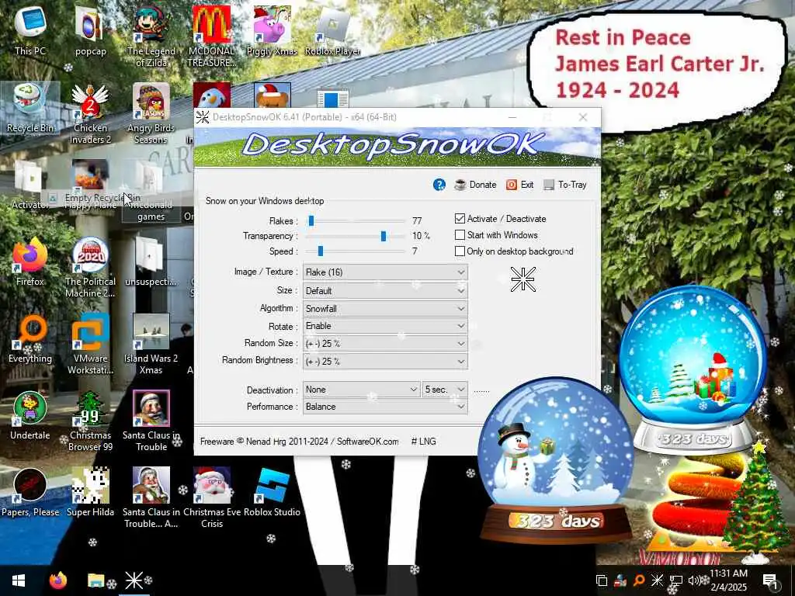
Task: Select the McDonald Treasure shortcut
Action: (211, 36)
